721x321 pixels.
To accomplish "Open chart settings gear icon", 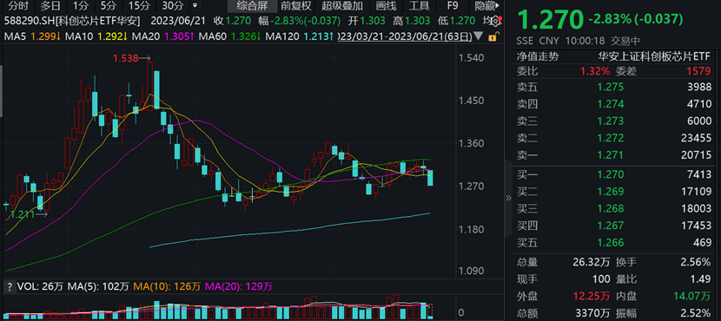I will pyautogui.click(x=494, y=22).
